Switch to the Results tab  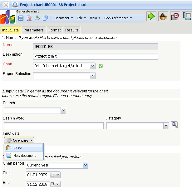click(72, 30)
